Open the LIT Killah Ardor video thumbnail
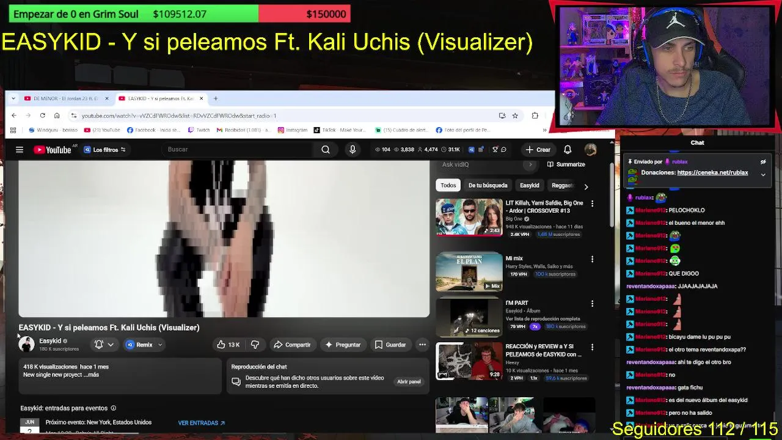This screenshot has height=440, width=782. click(x=469, y=217)
